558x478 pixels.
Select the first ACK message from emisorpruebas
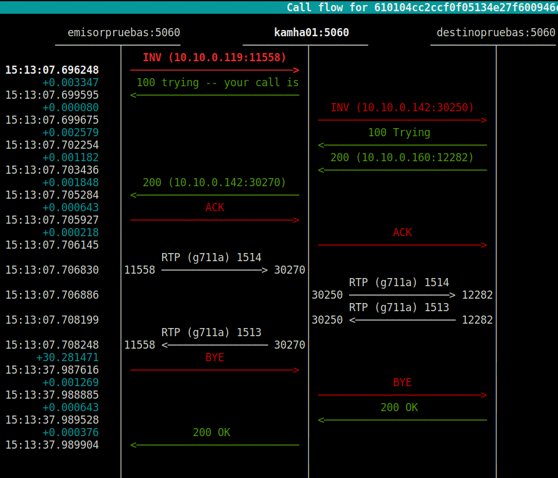point(215,207)
